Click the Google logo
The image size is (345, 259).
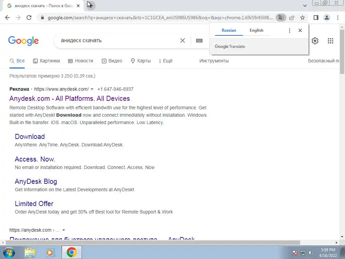coord(23,41)
